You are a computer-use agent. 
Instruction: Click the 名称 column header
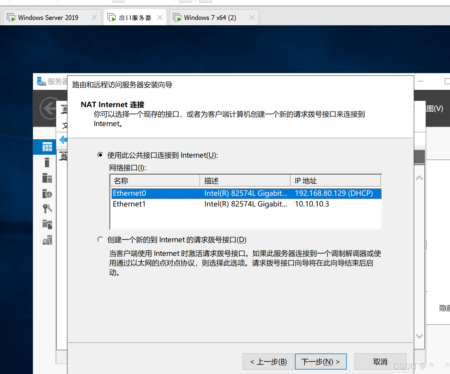tap(155, 180)
